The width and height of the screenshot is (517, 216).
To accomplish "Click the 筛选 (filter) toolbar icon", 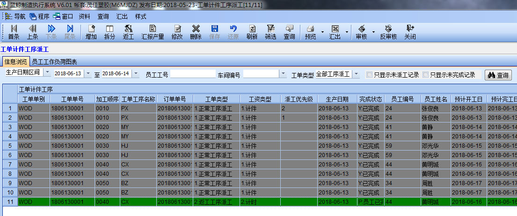I will pyautogui.click(x=270, y=32).
